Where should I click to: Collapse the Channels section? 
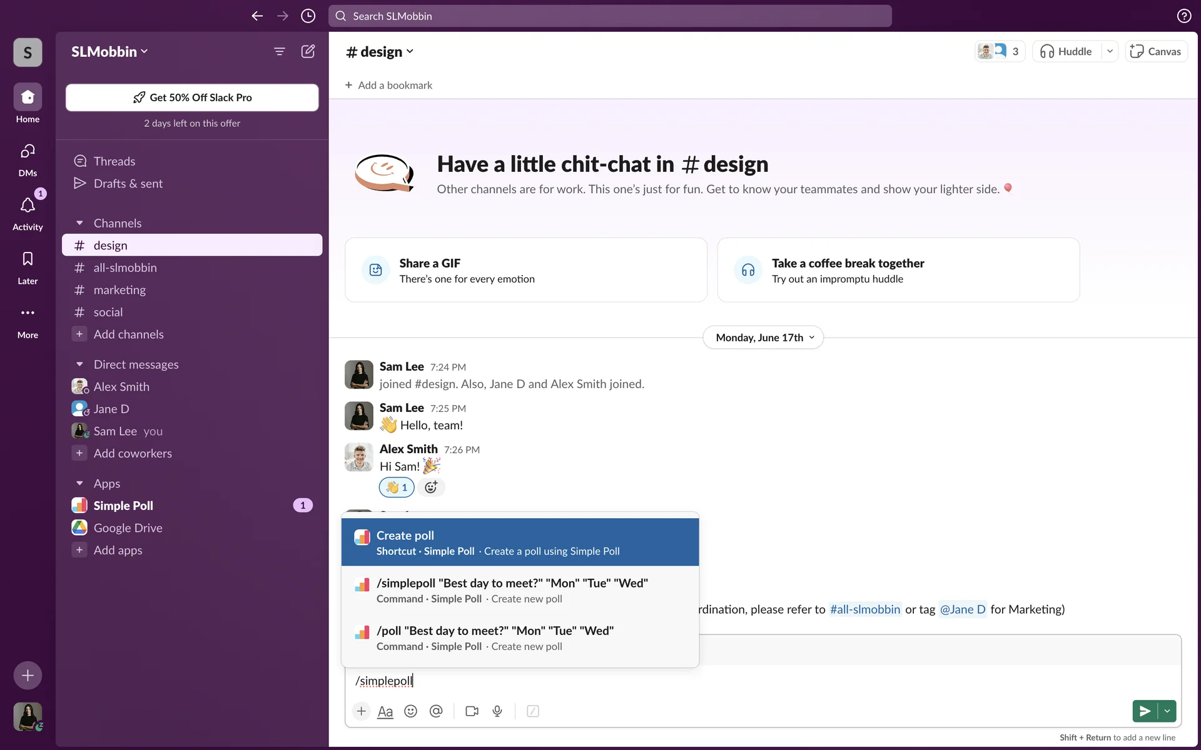click(79, 223)
